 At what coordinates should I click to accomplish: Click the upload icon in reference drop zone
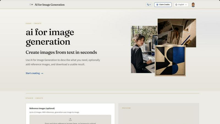[70, 120]
